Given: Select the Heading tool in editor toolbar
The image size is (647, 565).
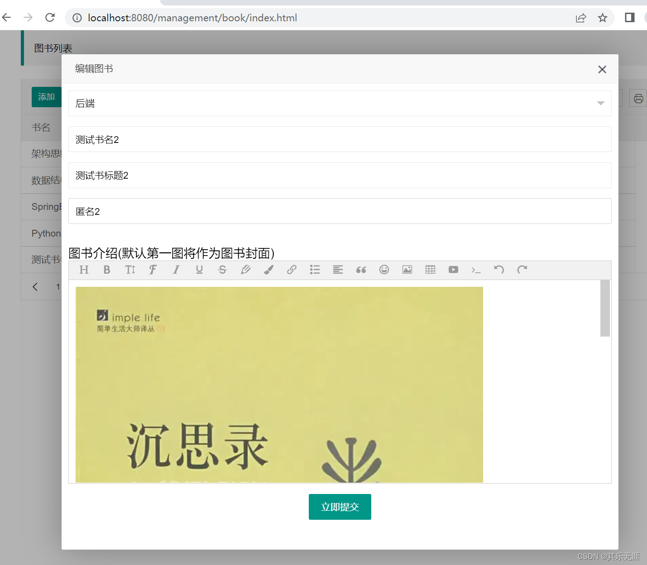Looking at the screenshot, I should 84,270.
